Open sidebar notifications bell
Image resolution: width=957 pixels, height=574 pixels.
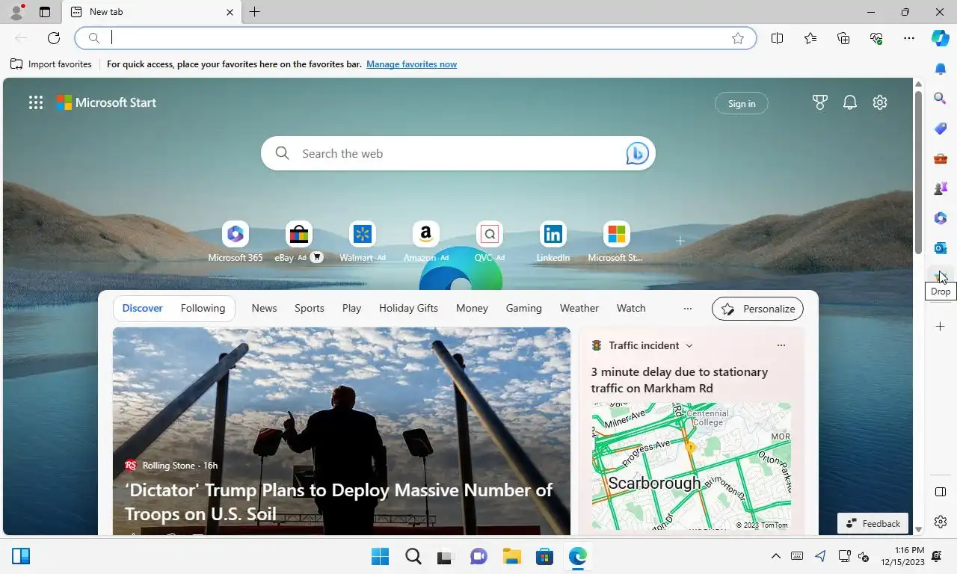pyautogui.click(x=941, y=69)
